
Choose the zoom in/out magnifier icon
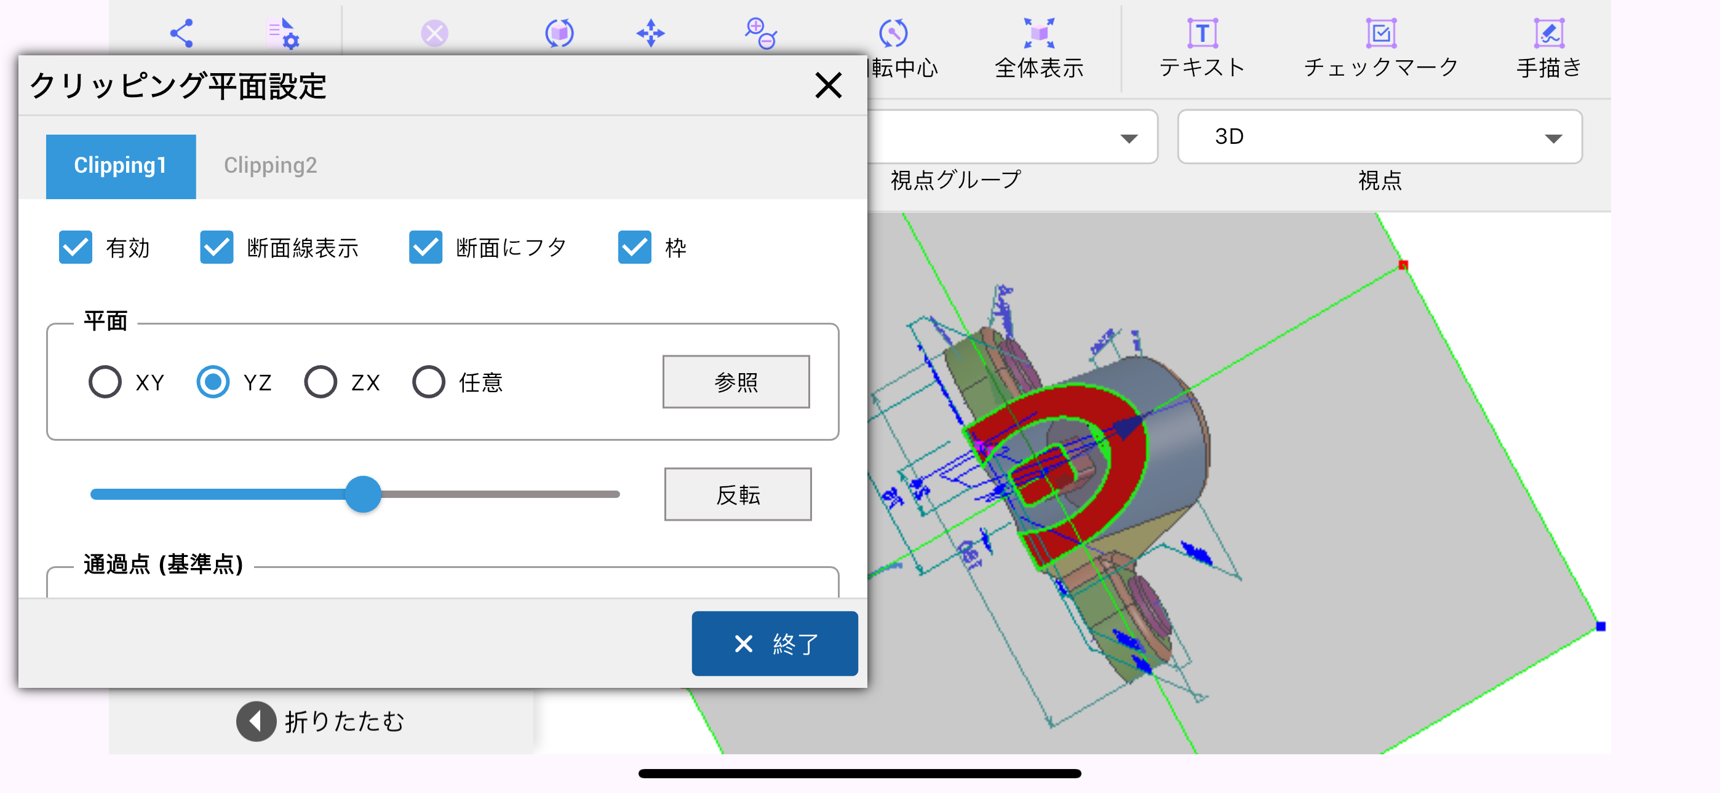pyautogui.click(x=760, y=33)
